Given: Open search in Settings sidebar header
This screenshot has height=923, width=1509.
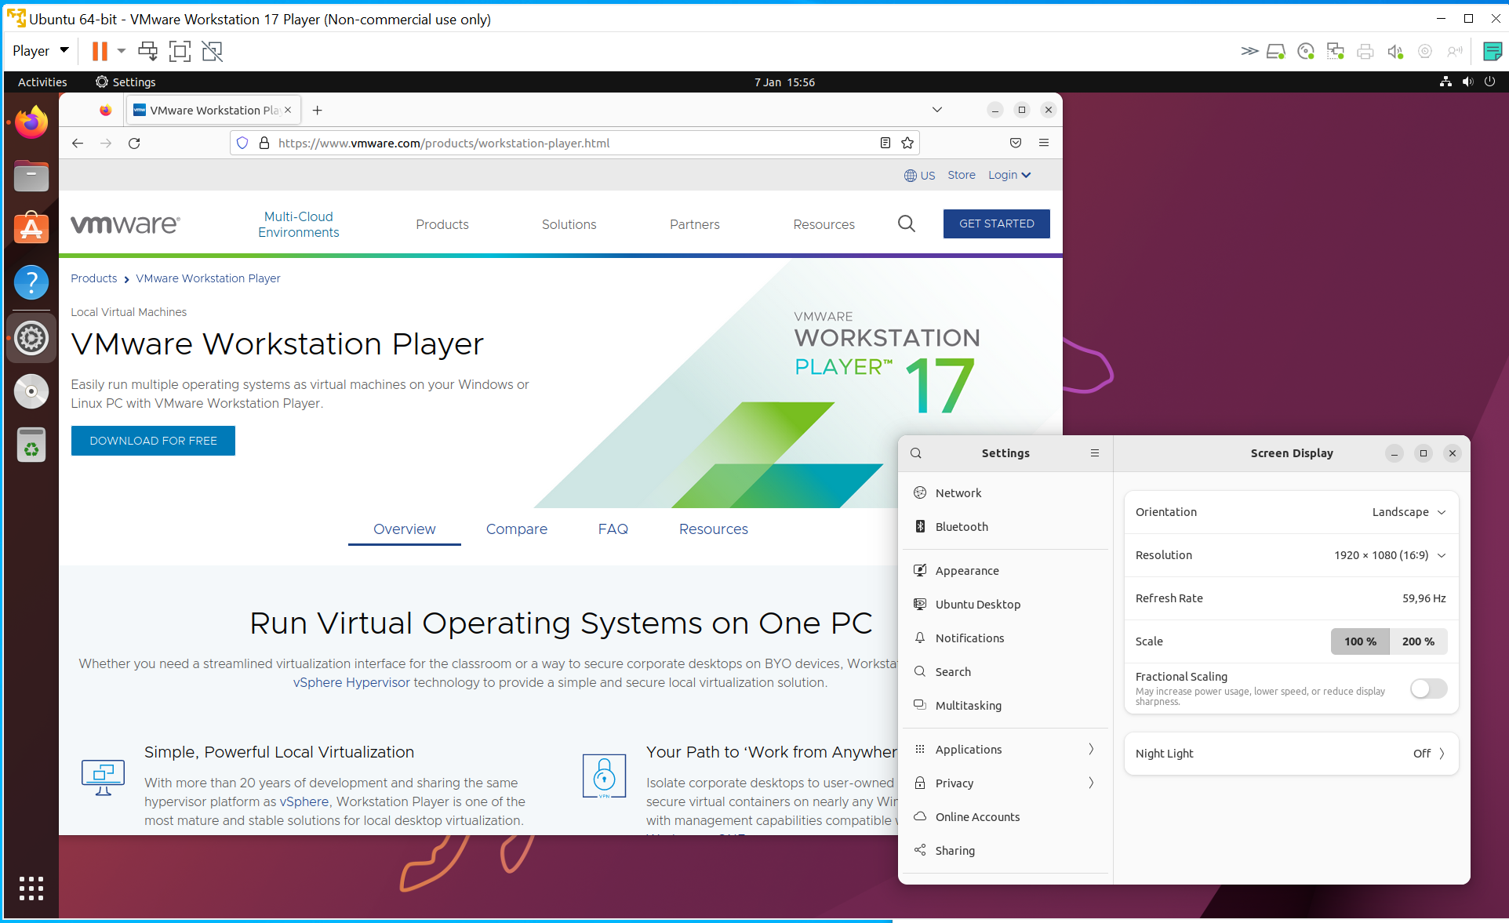Looking at the screenshot, I should coord(916,453).
